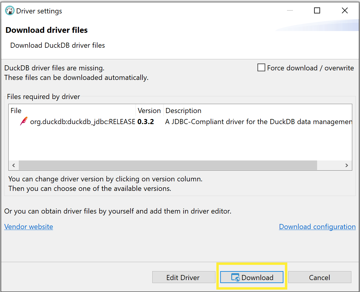360x292 pixels.
Task: Click the scrollbar right arrow
Action: (x=347, y=165)
